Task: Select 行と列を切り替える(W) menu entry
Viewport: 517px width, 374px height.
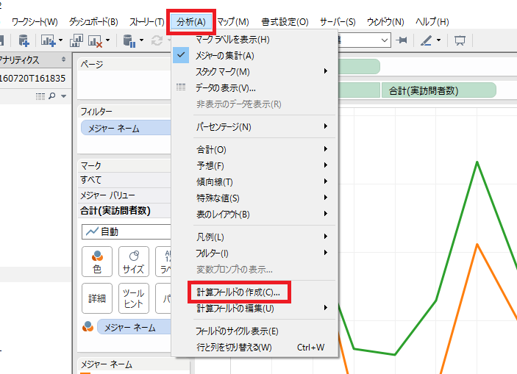Action: 254,348
